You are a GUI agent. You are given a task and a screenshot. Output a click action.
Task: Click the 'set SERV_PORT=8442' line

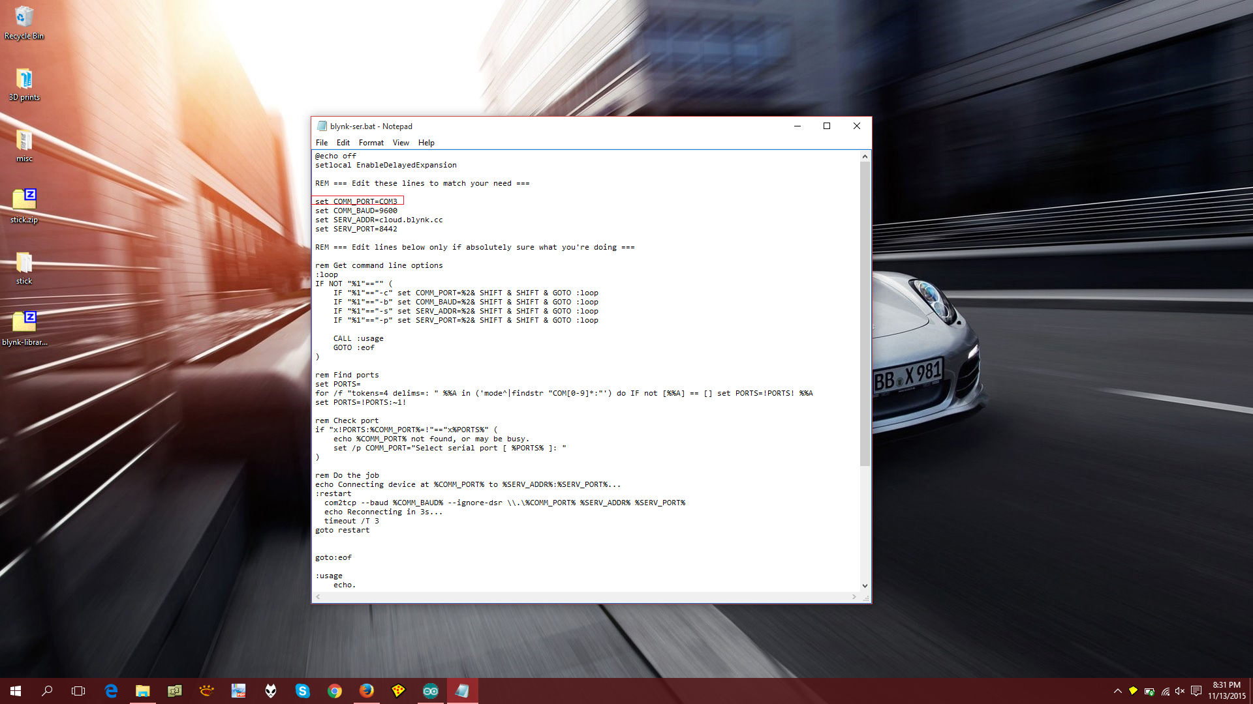(356, 229)
